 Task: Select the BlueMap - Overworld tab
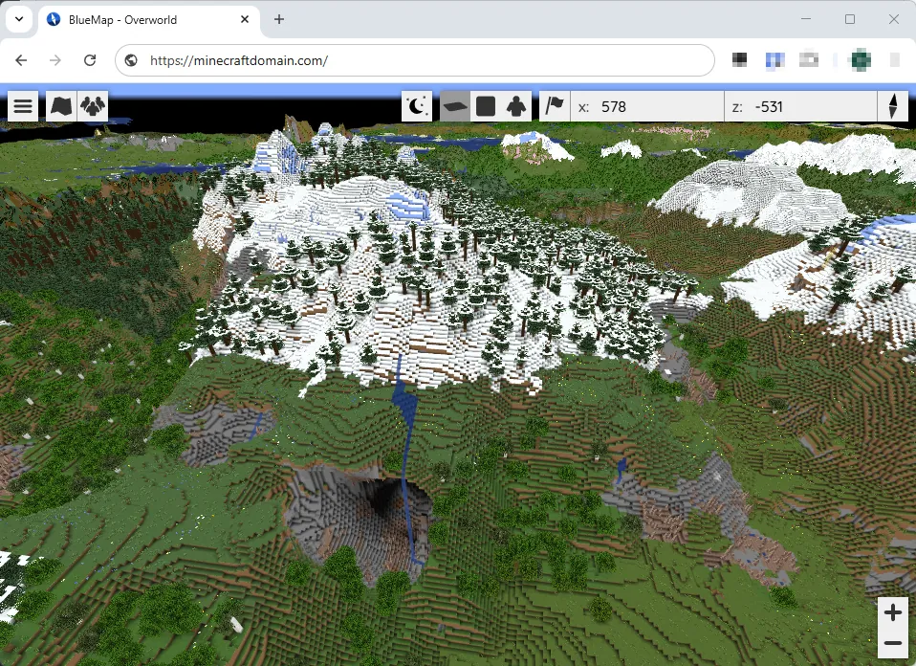143,19
